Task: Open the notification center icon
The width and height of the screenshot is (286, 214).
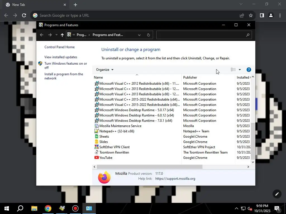Action: pos(277,208)
